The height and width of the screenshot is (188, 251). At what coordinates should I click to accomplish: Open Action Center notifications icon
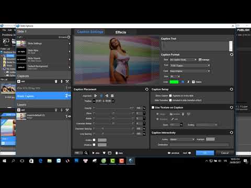click(245, 161)
